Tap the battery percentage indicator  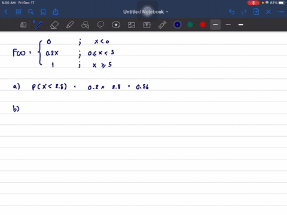[x=274, y=3]
